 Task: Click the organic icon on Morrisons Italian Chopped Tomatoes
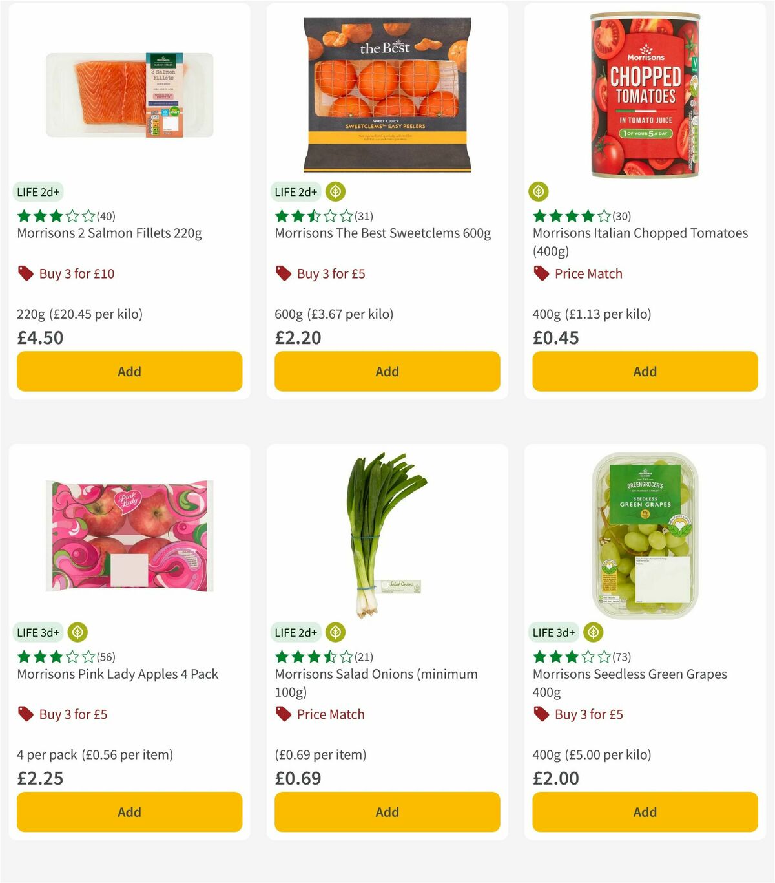(x=539, y=191)
